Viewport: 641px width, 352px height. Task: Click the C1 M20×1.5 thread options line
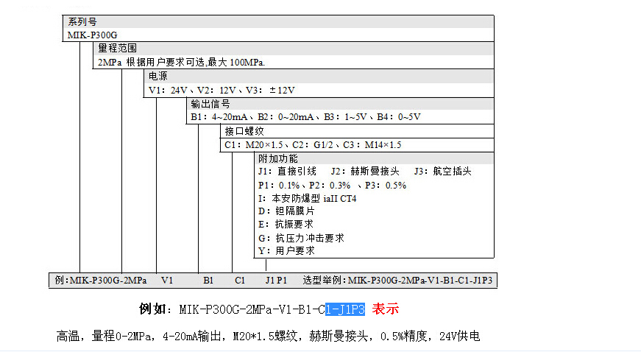(x=313, y=145)
